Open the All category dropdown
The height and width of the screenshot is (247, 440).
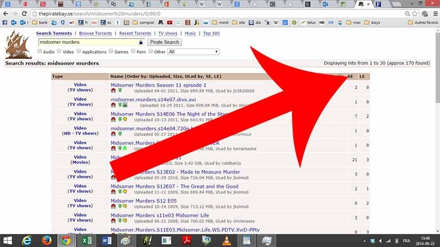click(194, 52)
